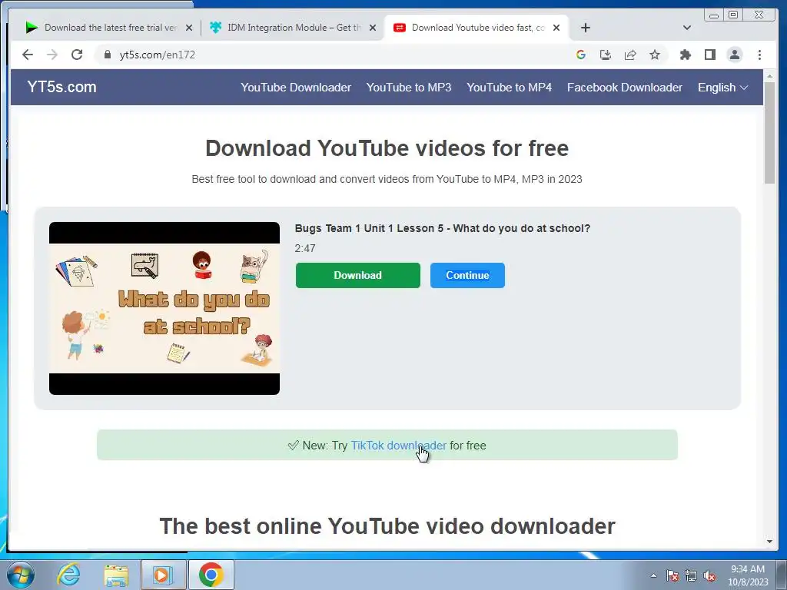Click the 2:47 video duration text
This screenshot has width=787, height=590.
(x=304, y=248)
